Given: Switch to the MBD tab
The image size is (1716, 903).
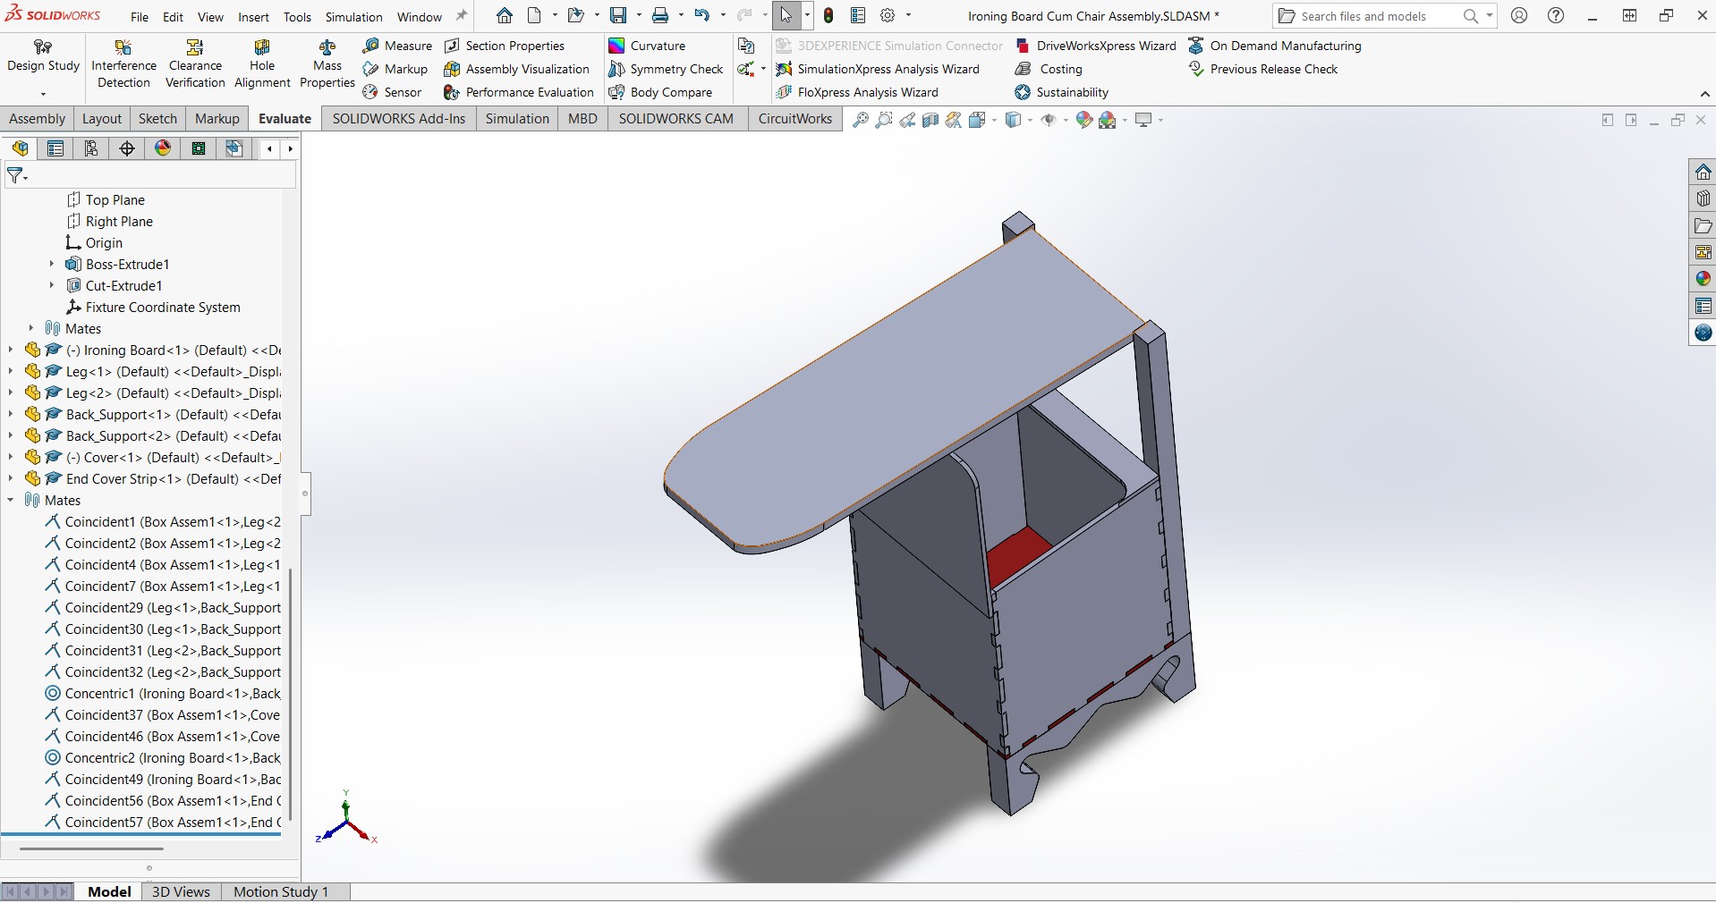Looking at the screenshot, I should 582,118.
